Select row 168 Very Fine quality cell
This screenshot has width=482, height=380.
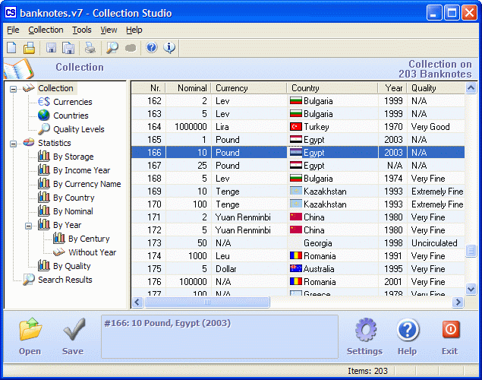tap(436, 178)
